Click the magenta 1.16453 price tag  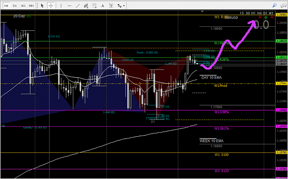[282, 126]
